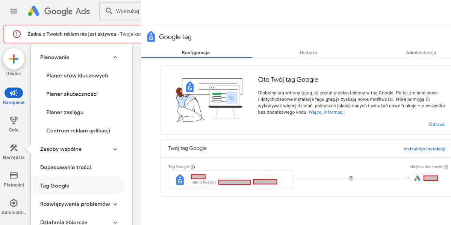Click the Więcej informacji link
This screenshot has width=451, height=225.
[x=327, y=112]
